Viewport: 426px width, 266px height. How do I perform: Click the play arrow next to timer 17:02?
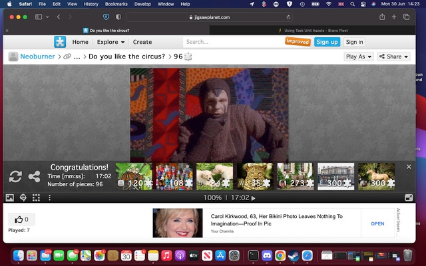point(254,198)
